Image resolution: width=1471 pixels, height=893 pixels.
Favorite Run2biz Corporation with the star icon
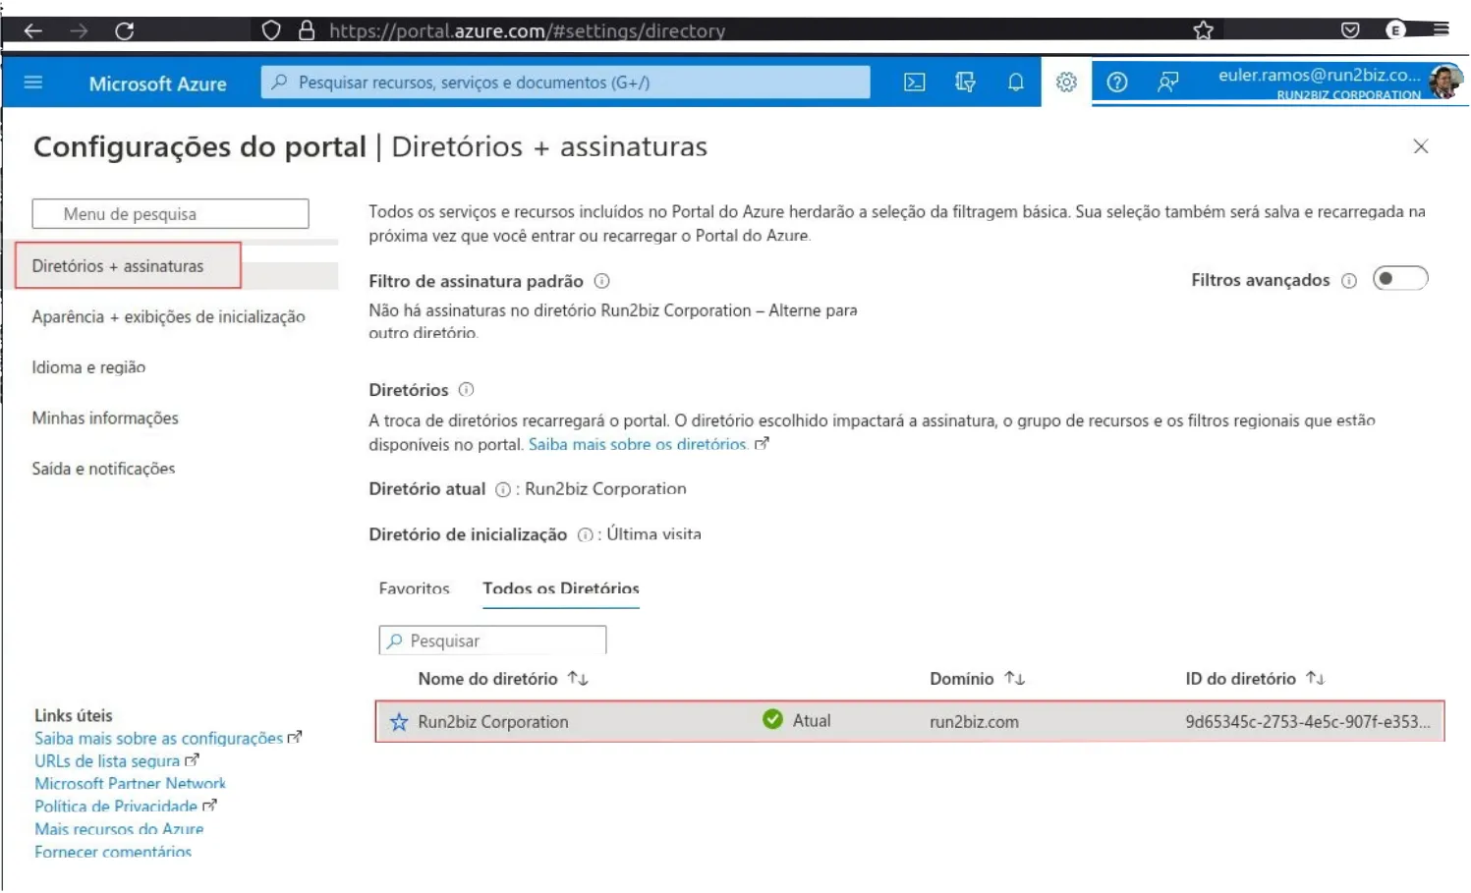click(x=399, y=722)
